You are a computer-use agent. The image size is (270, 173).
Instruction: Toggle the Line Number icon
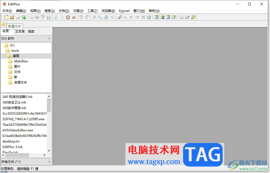click(x=143, y=17)
